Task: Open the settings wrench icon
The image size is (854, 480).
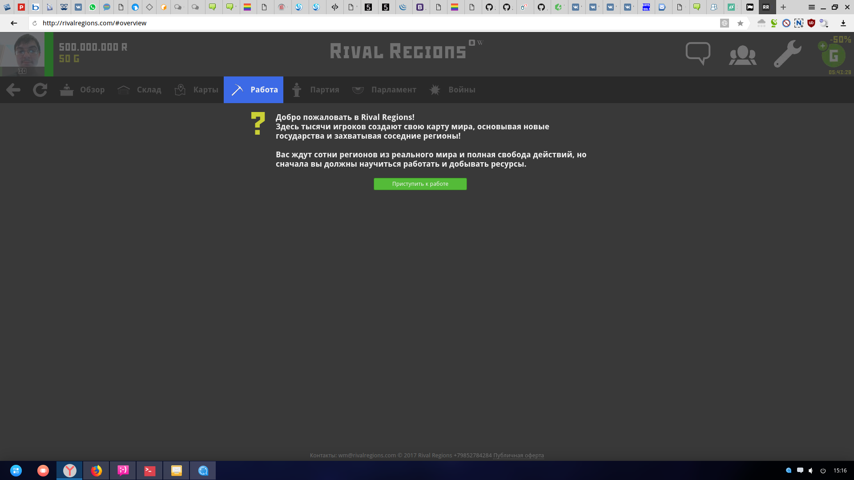Action: point(787,54)
